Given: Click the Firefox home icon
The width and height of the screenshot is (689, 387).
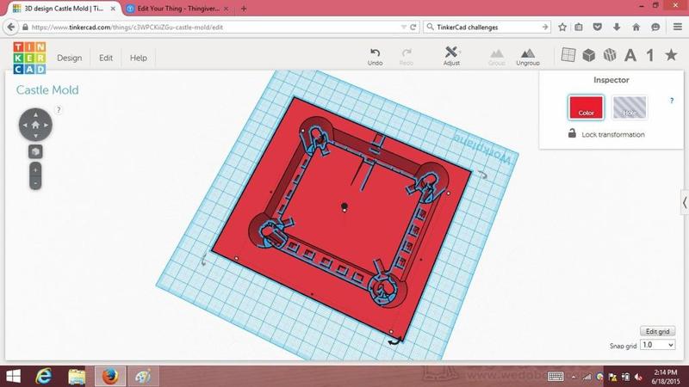Looking at the screenshot, I should (636, 28).
